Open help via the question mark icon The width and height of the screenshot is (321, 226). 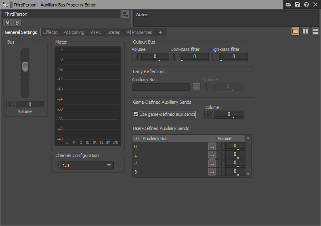[306, 4]
